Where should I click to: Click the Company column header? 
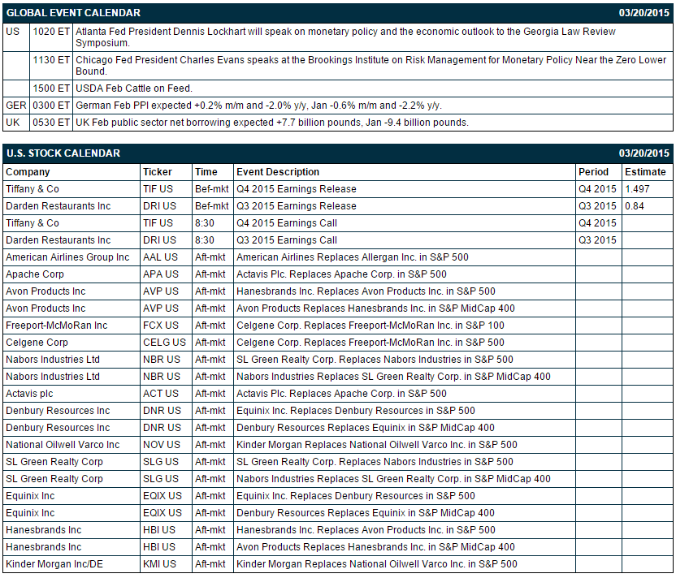pyautogui.click(x=28, y=172)
